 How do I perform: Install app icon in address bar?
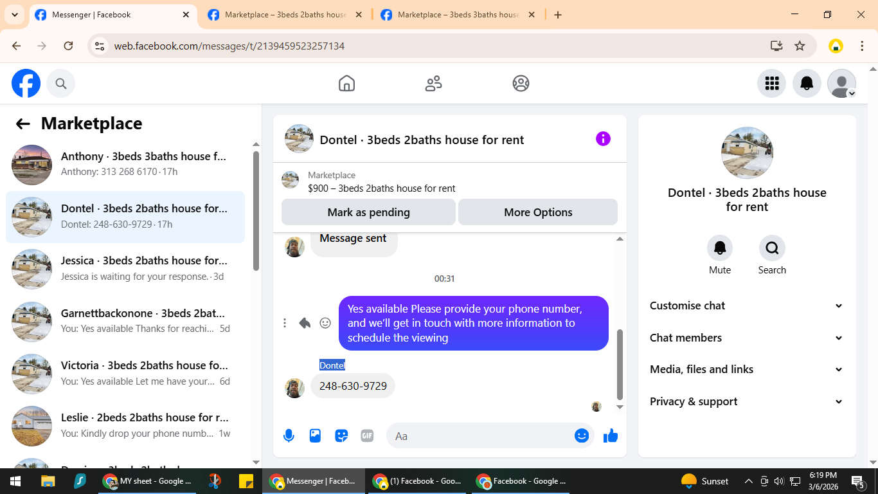776,46
